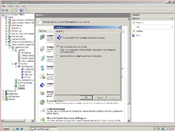175x131 pixels.
Task: Click the DHCP Server role icon
Action: coord(10,25)
